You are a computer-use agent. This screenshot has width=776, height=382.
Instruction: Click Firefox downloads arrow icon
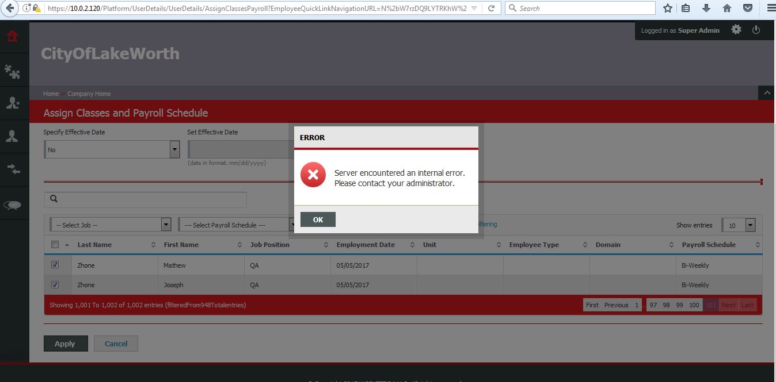click(706, 9)
